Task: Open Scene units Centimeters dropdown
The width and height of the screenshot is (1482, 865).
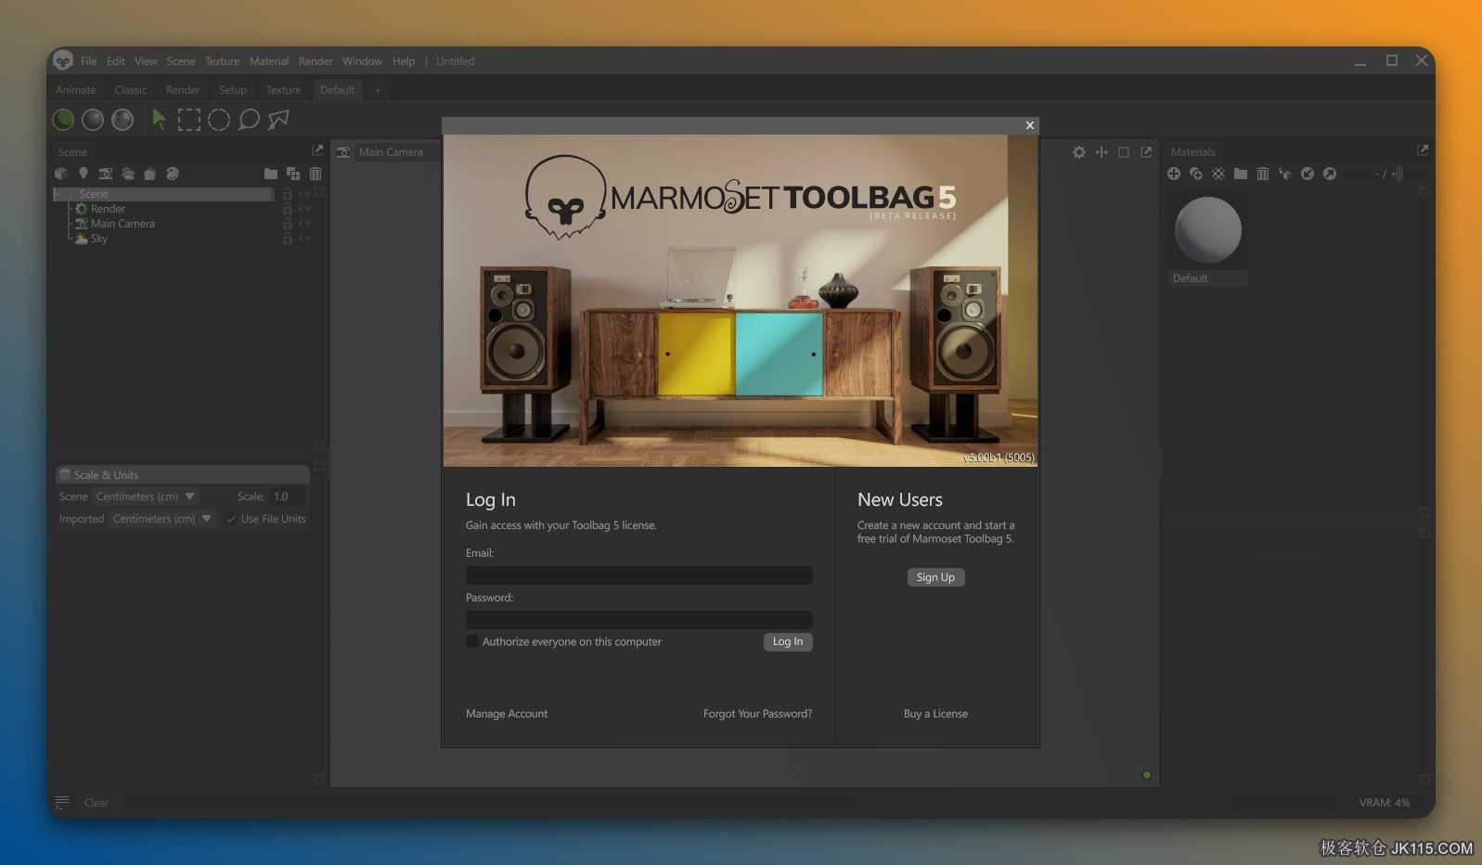Action: click(146, 497)
